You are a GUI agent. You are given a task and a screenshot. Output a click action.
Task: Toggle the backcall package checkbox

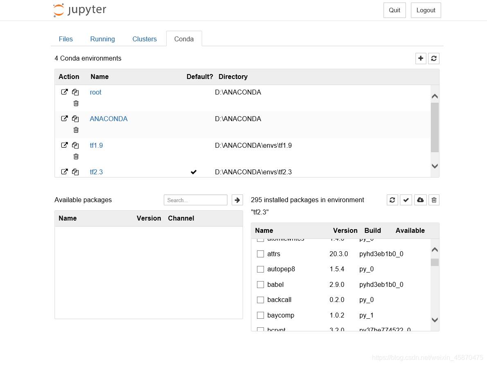[260, 300]
